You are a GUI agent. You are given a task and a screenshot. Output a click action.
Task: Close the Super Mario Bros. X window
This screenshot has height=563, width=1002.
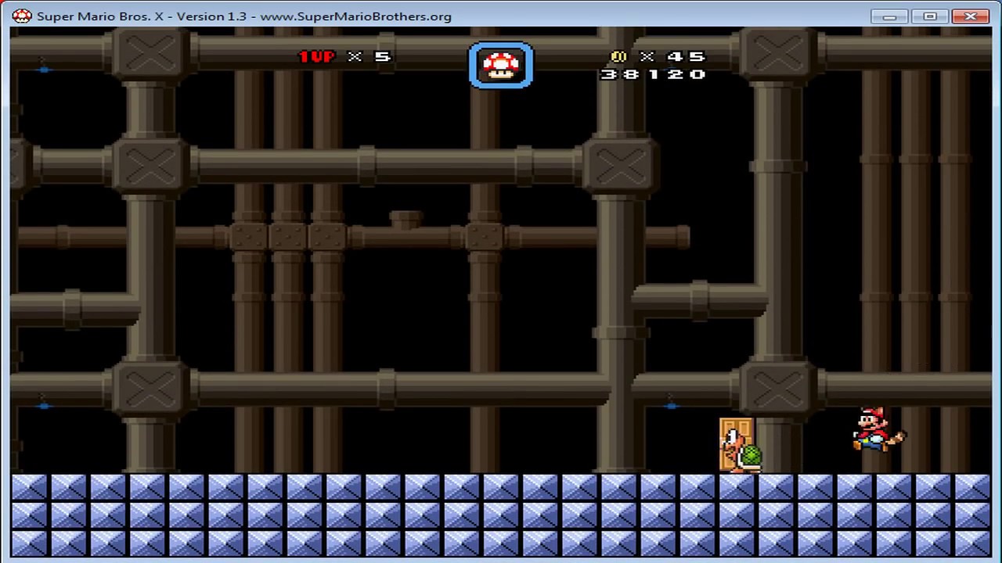971,16
